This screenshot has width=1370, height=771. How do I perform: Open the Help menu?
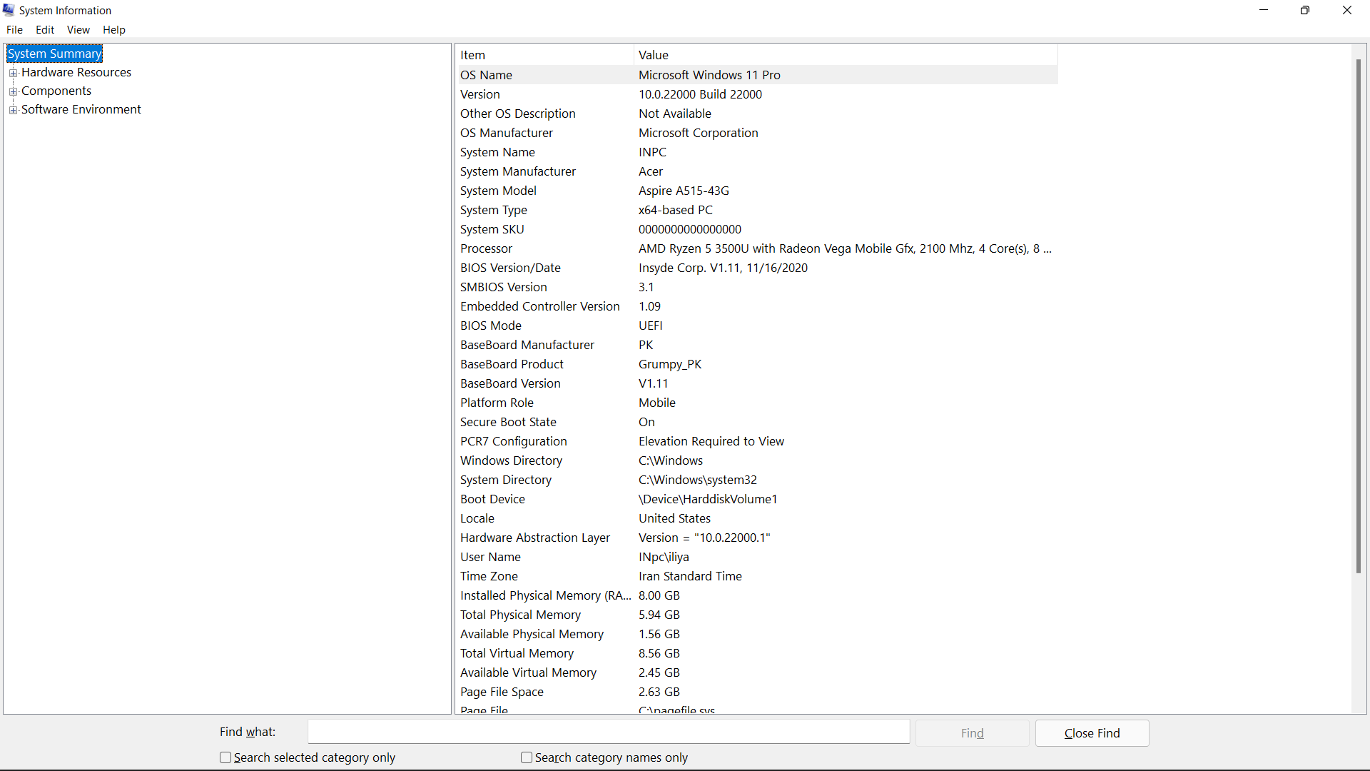113,30
